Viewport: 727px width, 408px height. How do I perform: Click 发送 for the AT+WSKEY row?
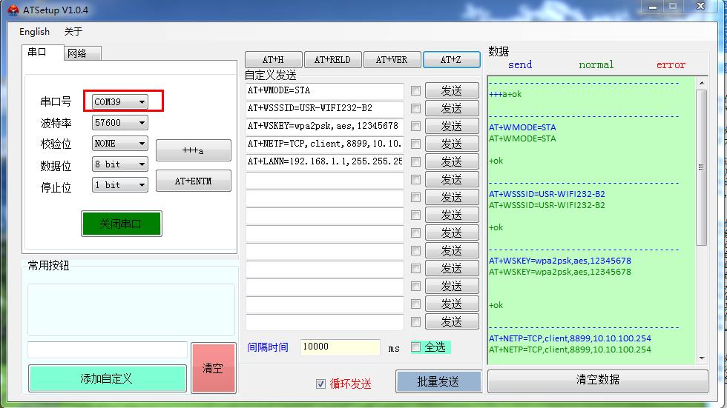(452, 127)
